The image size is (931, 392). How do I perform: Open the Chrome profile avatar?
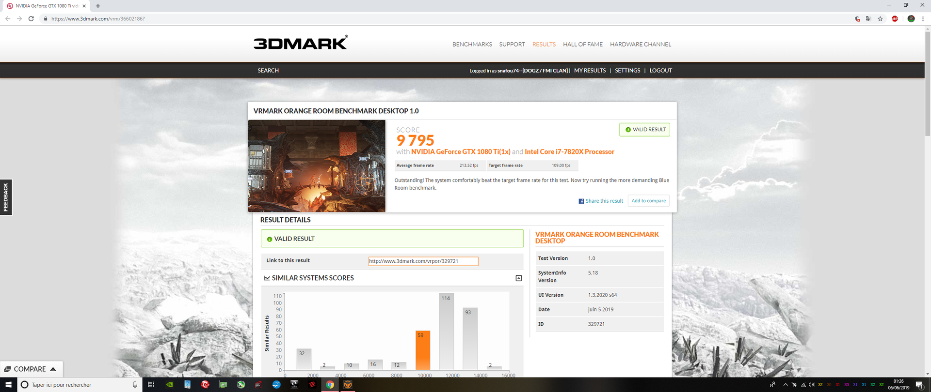pos(911,19)
